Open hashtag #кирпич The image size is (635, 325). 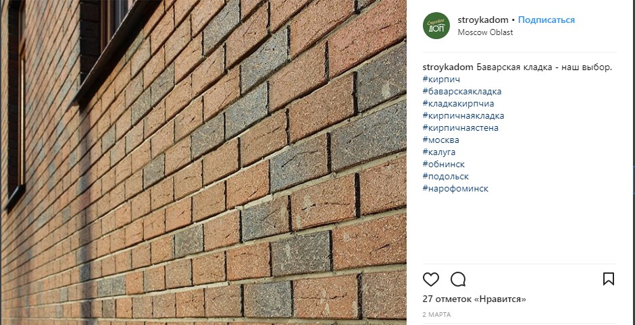point(441,80)
